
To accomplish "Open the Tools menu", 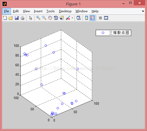I will [51, 11].
